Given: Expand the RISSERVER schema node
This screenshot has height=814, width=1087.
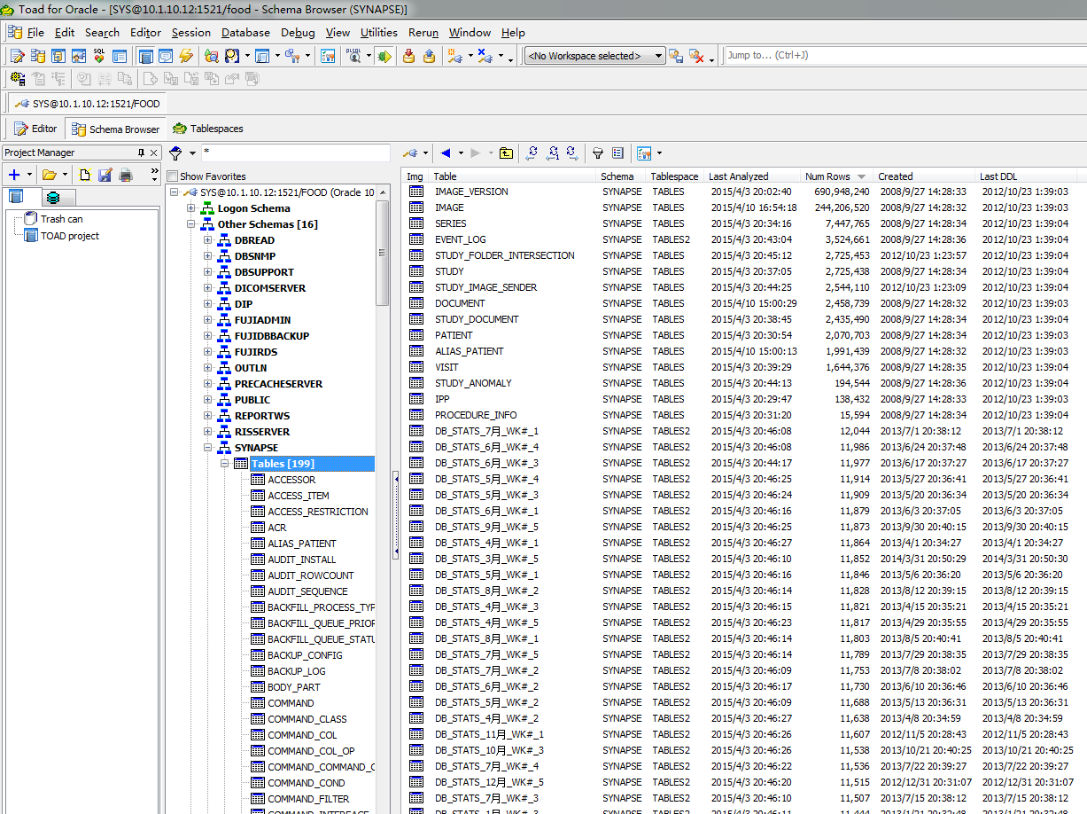Looking at the screenshot, I should pyautogui.click(x=207, y=432).
